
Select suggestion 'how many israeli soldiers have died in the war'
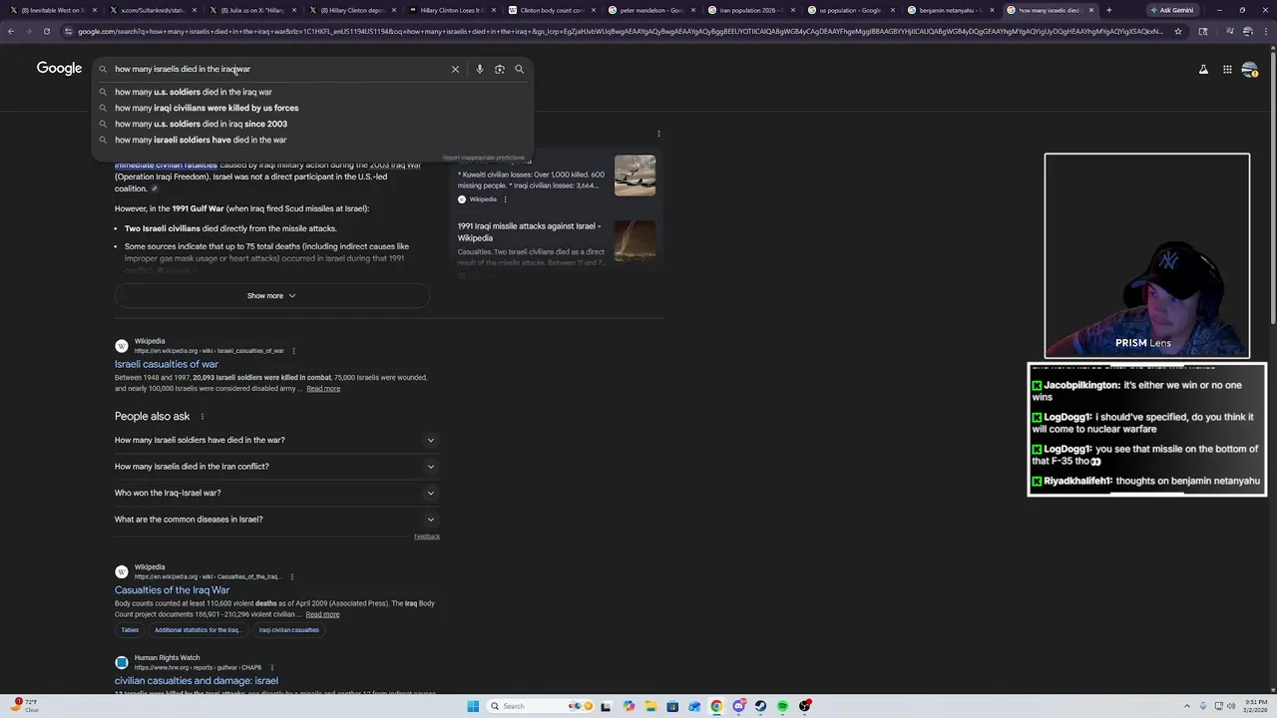click(312, 140)
